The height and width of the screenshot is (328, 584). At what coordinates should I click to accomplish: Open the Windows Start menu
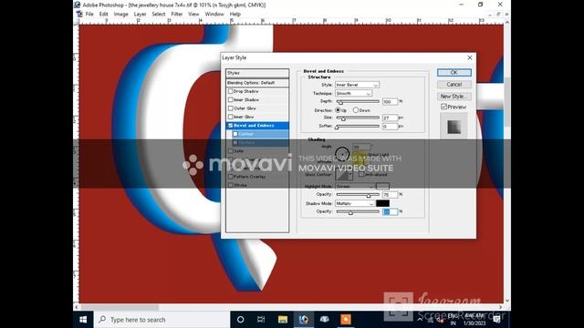[x=83, y=320]
